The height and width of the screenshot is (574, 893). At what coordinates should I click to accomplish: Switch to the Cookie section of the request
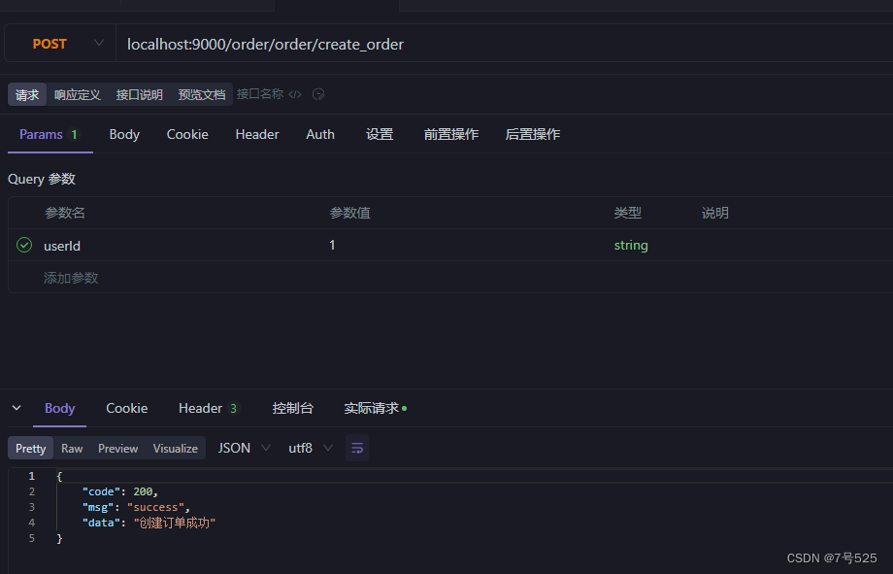[x=186, y=134]
